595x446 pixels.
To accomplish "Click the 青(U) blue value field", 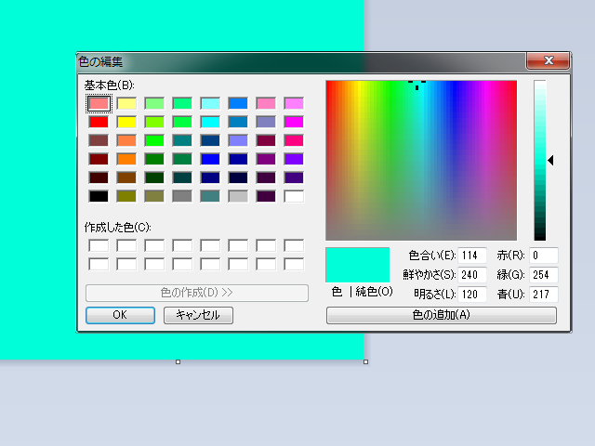I will pyautogui.click(x=544, y=294).
